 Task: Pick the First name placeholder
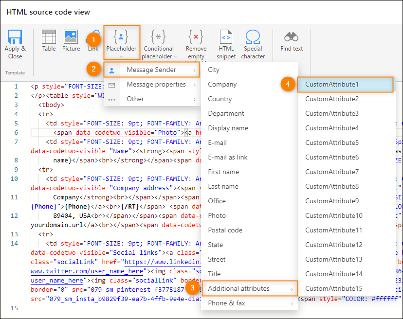(250, 172)
